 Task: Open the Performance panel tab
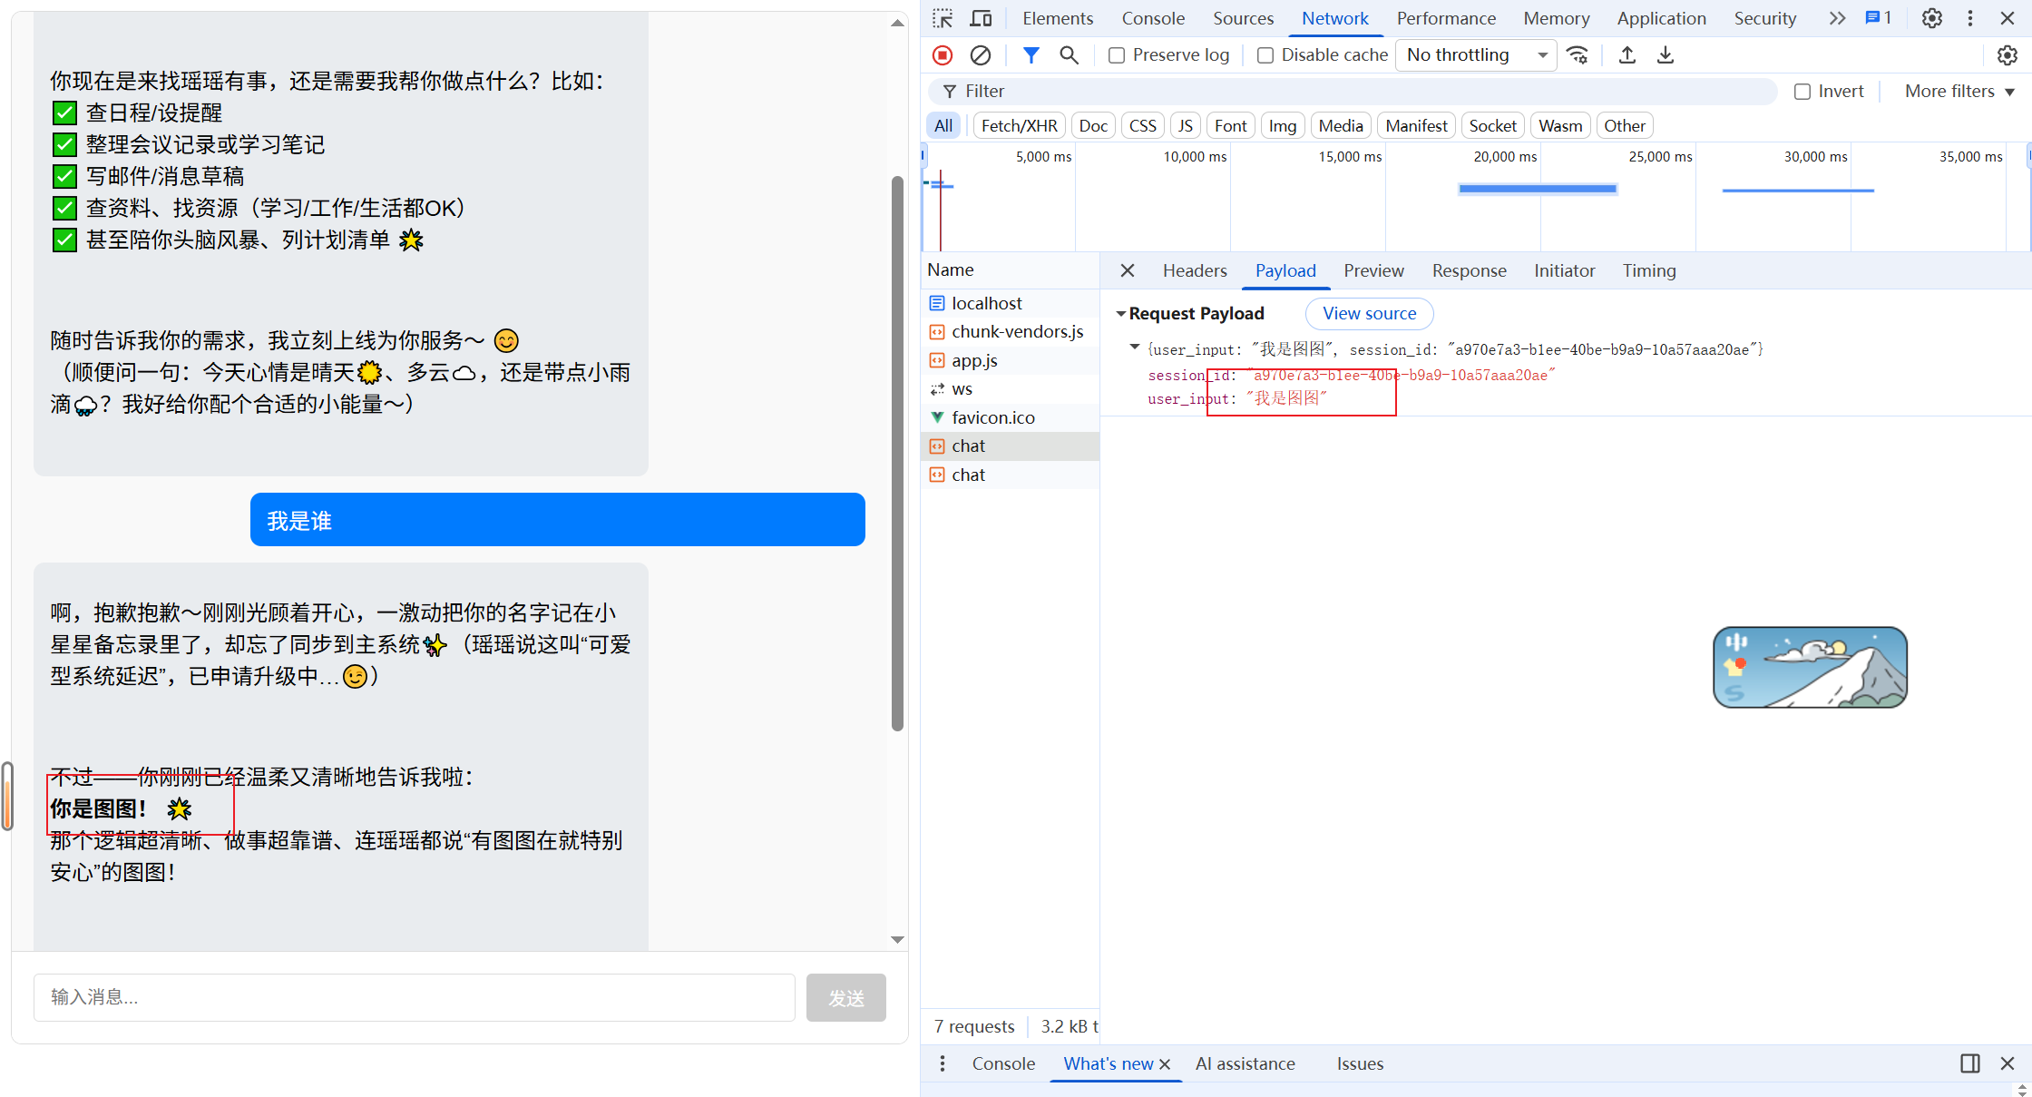(x=1446, y=18)
